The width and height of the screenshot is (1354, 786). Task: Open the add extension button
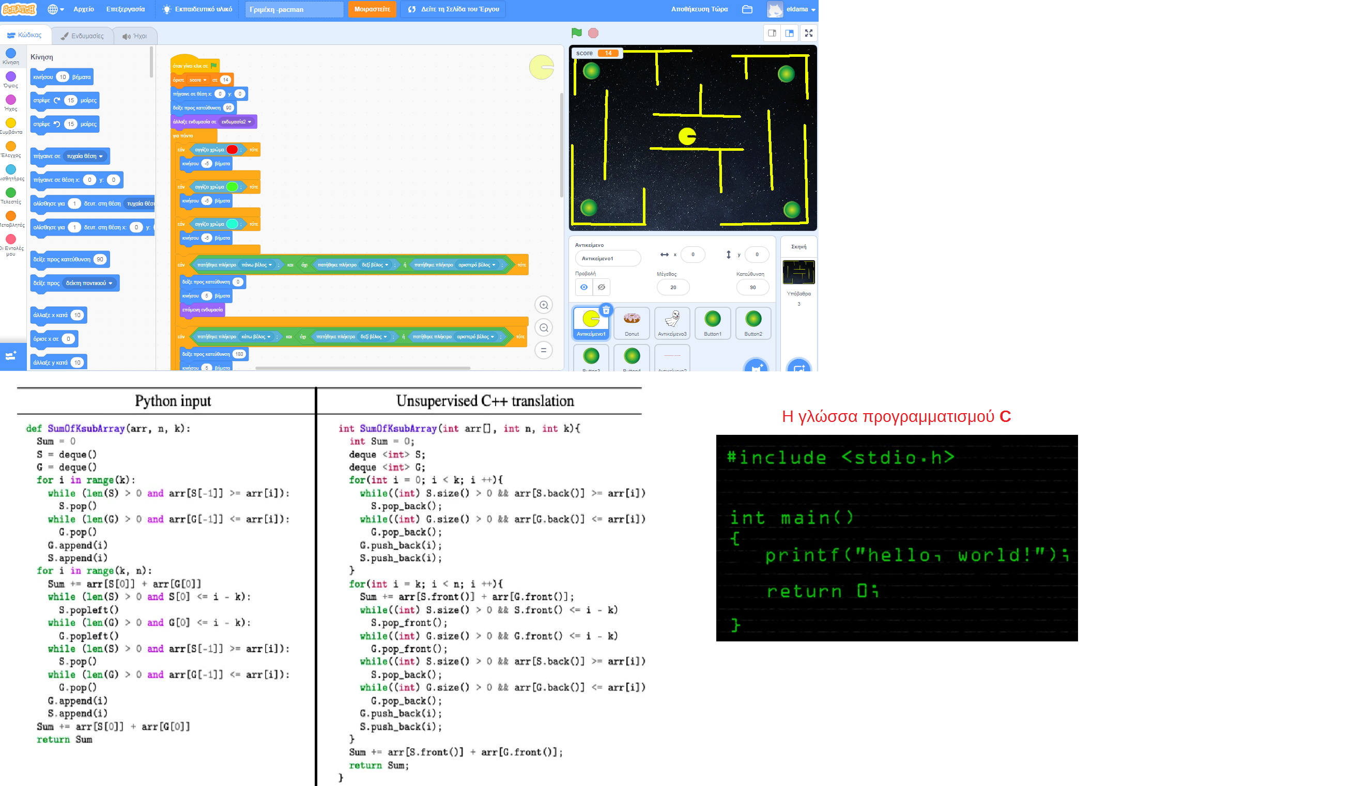click(12, 356)
